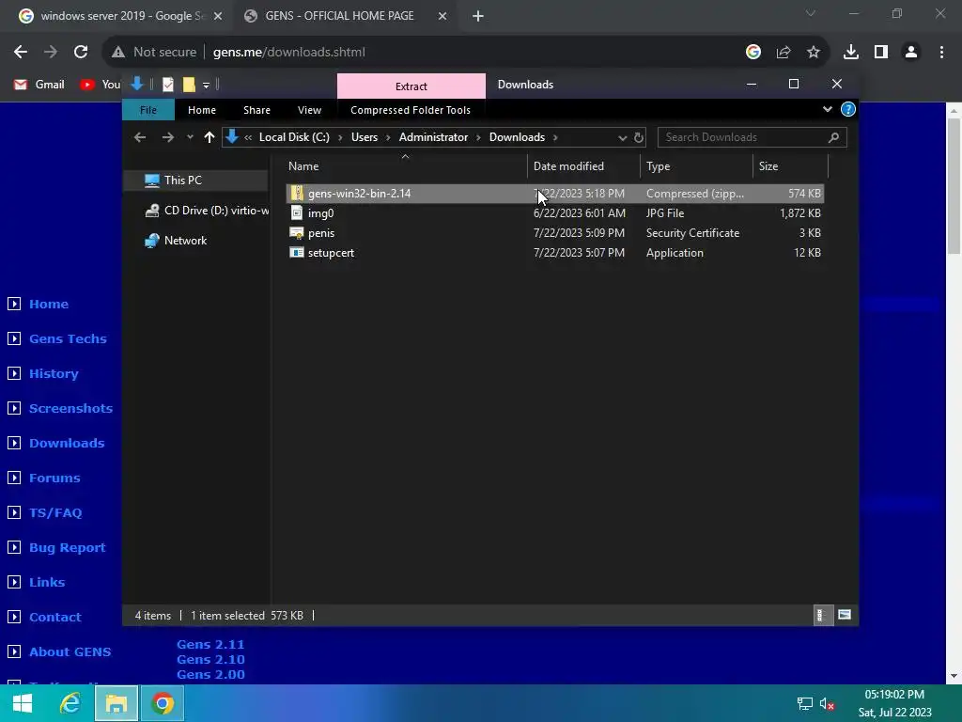This screenshot has width=962, height=722.
Task: Select the setupcert application file
Action: coord(554,253)
